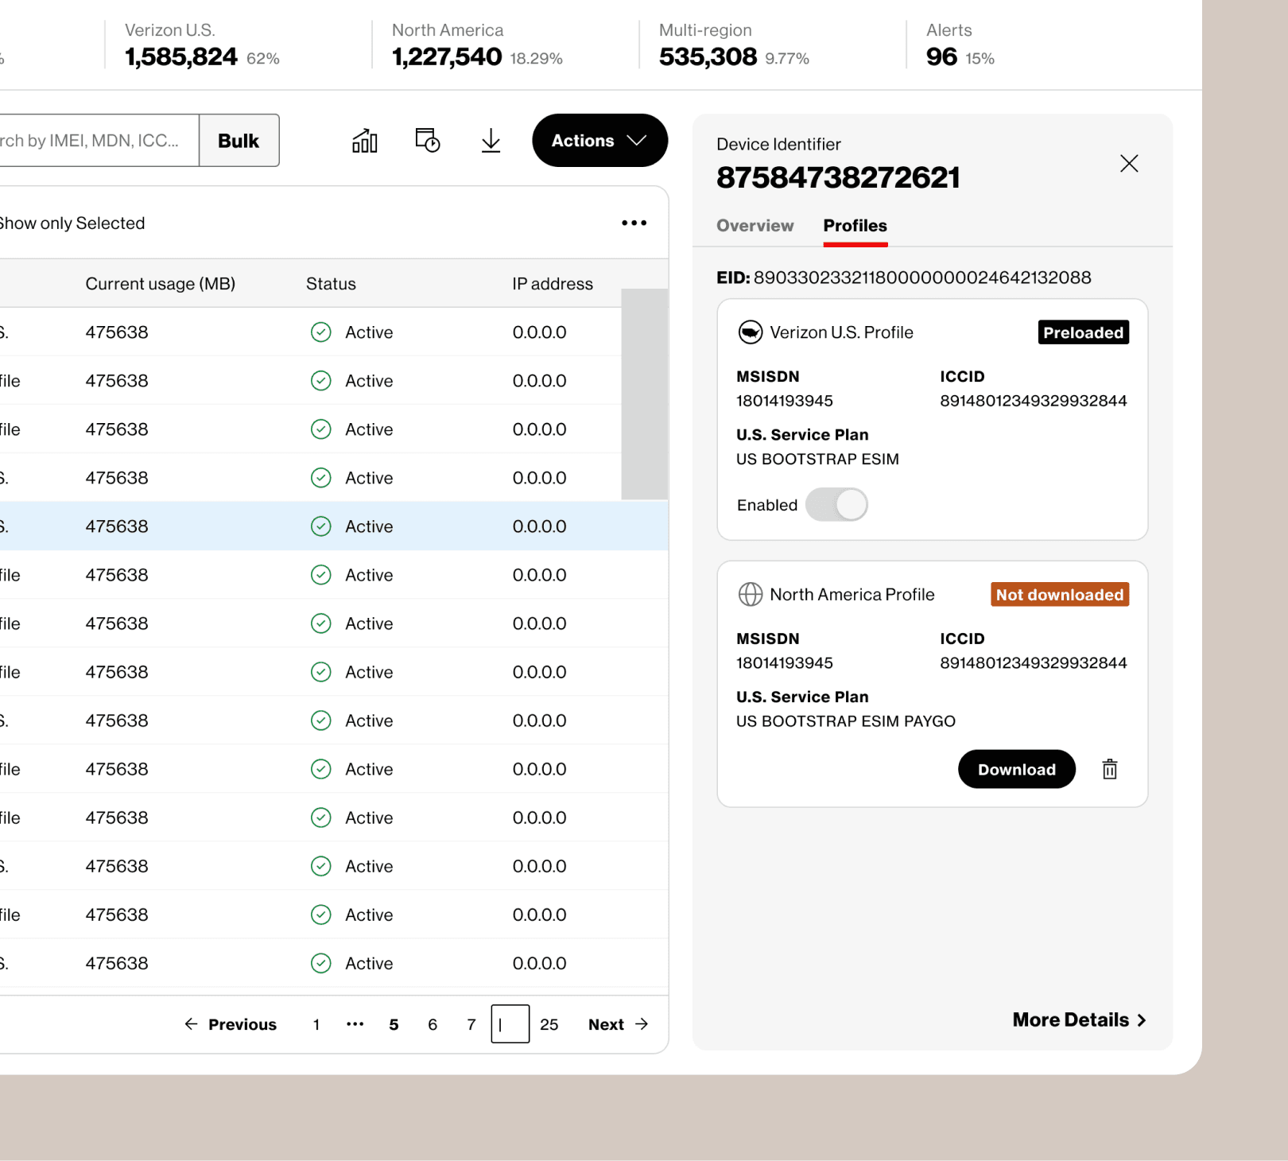Click the flag icon on Verizon U.S. Profile

(748, 332)
